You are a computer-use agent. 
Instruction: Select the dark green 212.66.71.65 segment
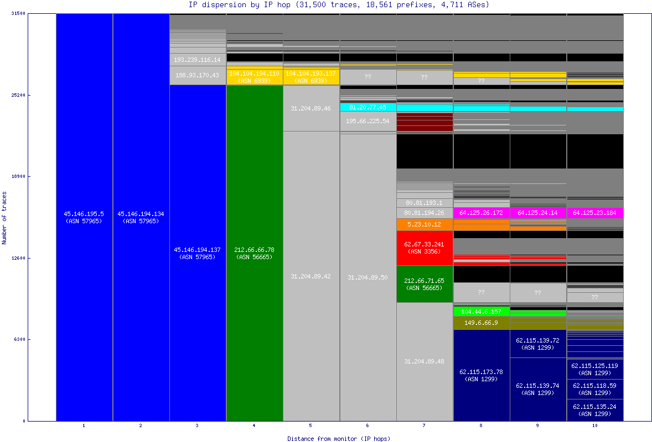tap(425, 284)
